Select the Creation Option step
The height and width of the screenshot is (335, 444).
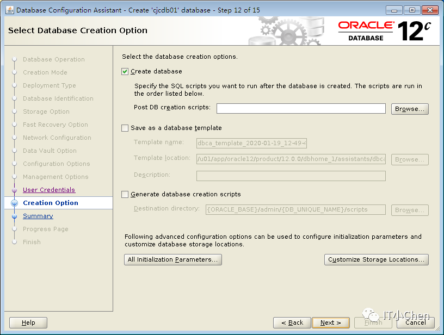click(x=51, y=203)
